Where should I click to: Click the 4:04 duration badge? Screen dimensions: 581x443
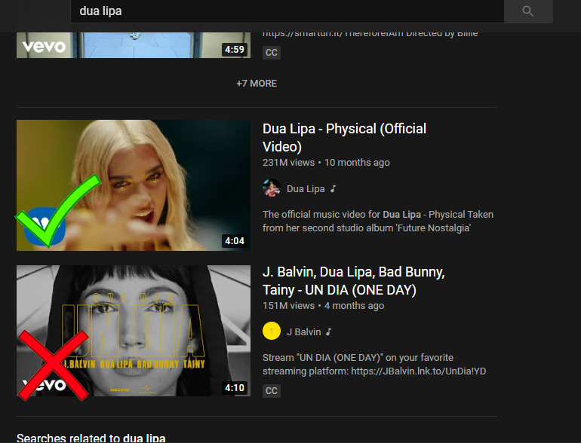pos(234,241)
